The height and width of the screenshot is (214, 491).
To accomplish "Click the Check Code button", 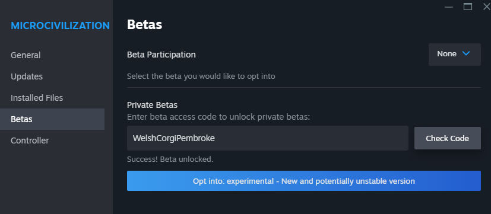I will (x=447, y=138).
